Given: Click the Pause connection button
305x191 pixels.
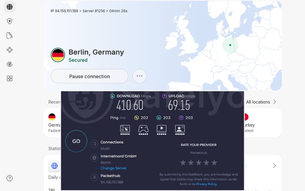Looking at the screenshot, I should tap(90, 76).
